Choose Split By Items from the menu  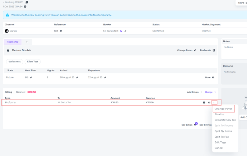[x=223, y=131]
